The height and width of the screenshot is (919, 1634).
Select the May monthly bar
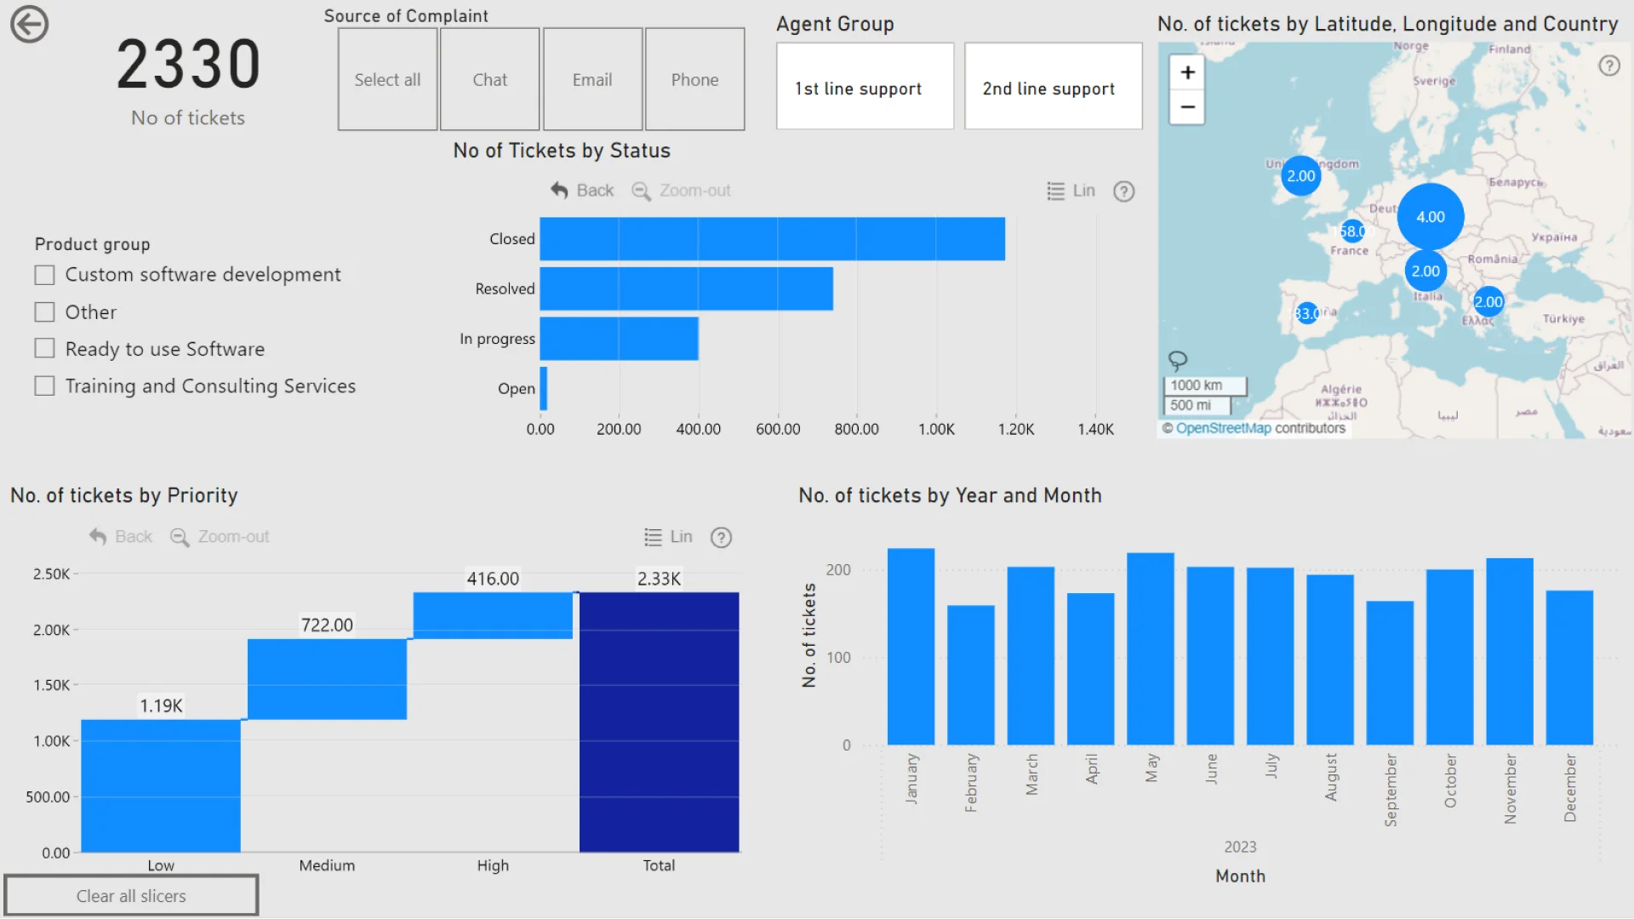coord(1151,649)
